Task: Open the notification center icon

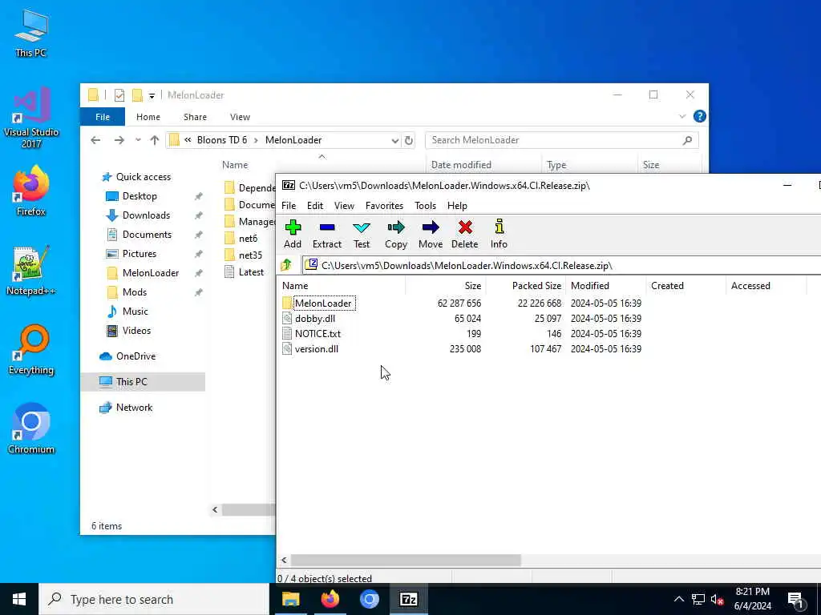Action: point(795,599)
